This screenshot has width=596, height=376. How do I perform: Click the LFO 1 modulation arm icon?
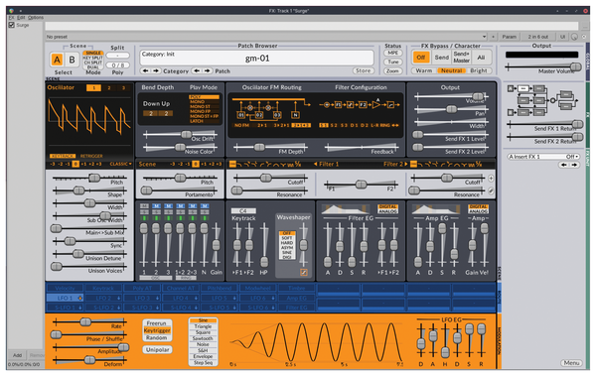pos(79,299)
